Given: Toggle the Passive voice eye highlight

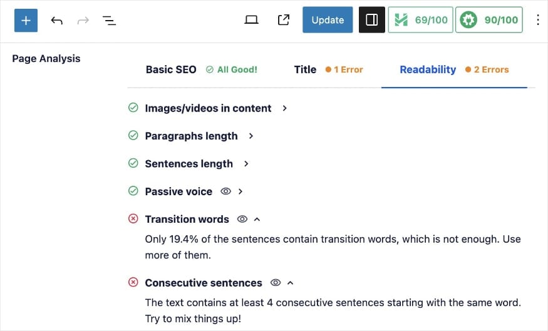Looking at the screenshot, I should (x=225, y=191).
